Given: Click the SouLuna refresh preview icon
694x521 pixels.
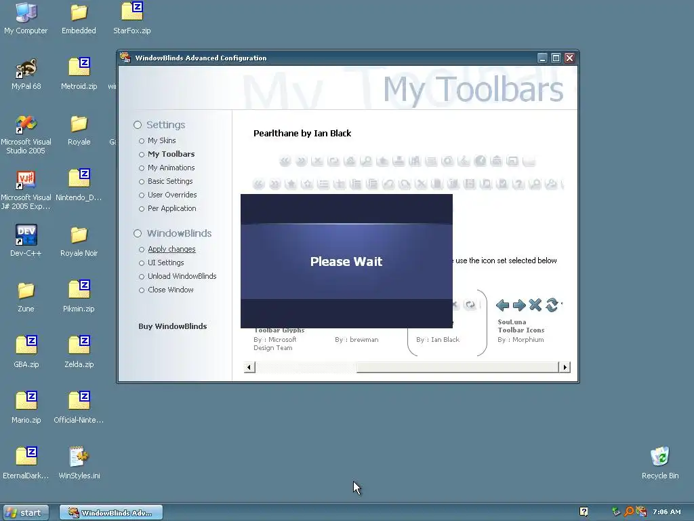Looking at the screenshot, I should 552,305.
